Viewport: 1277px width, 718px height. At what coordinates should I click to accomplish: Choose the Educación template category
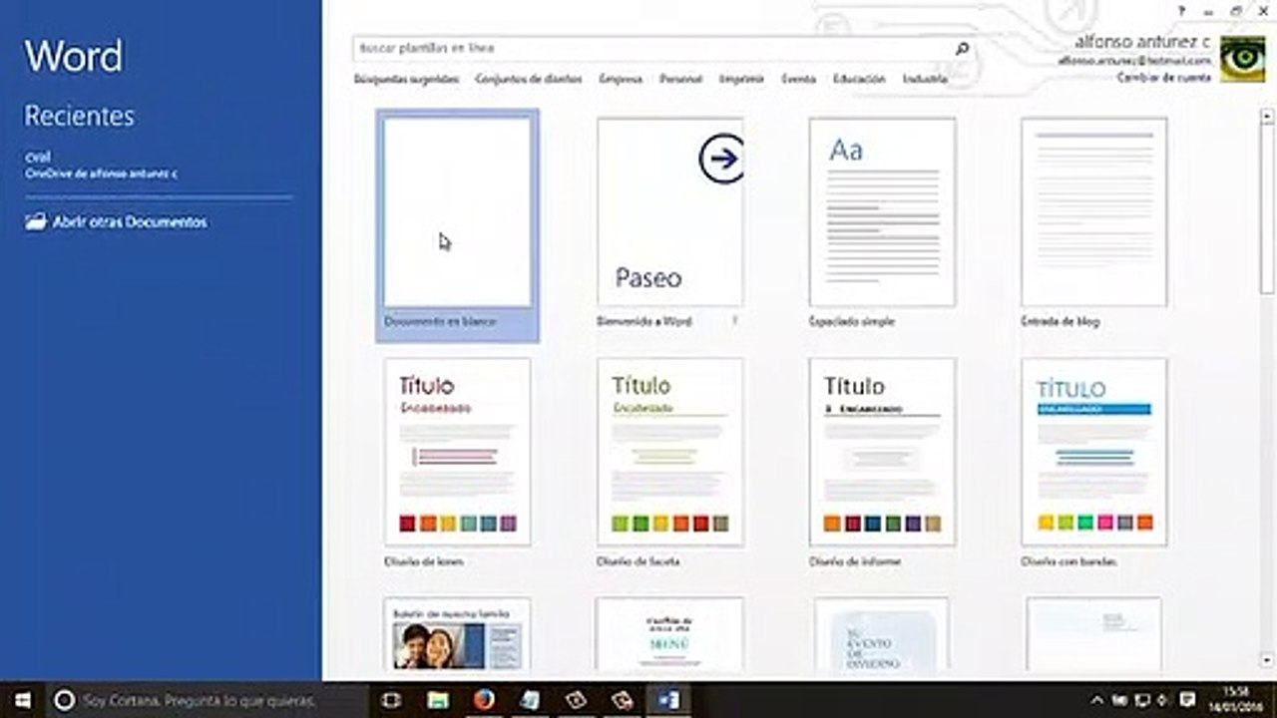point(859,78)
